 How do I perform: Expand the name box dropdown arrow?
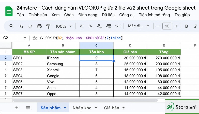click(25, 38)
